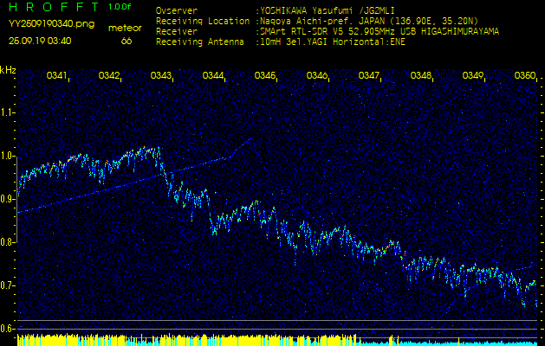The image size is (545, 346).
Task: Click the version label 1.0.0f
Action: [x=120, y=7]
